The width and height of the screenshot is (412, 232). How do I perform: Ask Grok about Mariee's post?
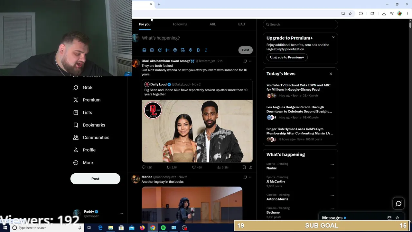[x=245, y=177]
